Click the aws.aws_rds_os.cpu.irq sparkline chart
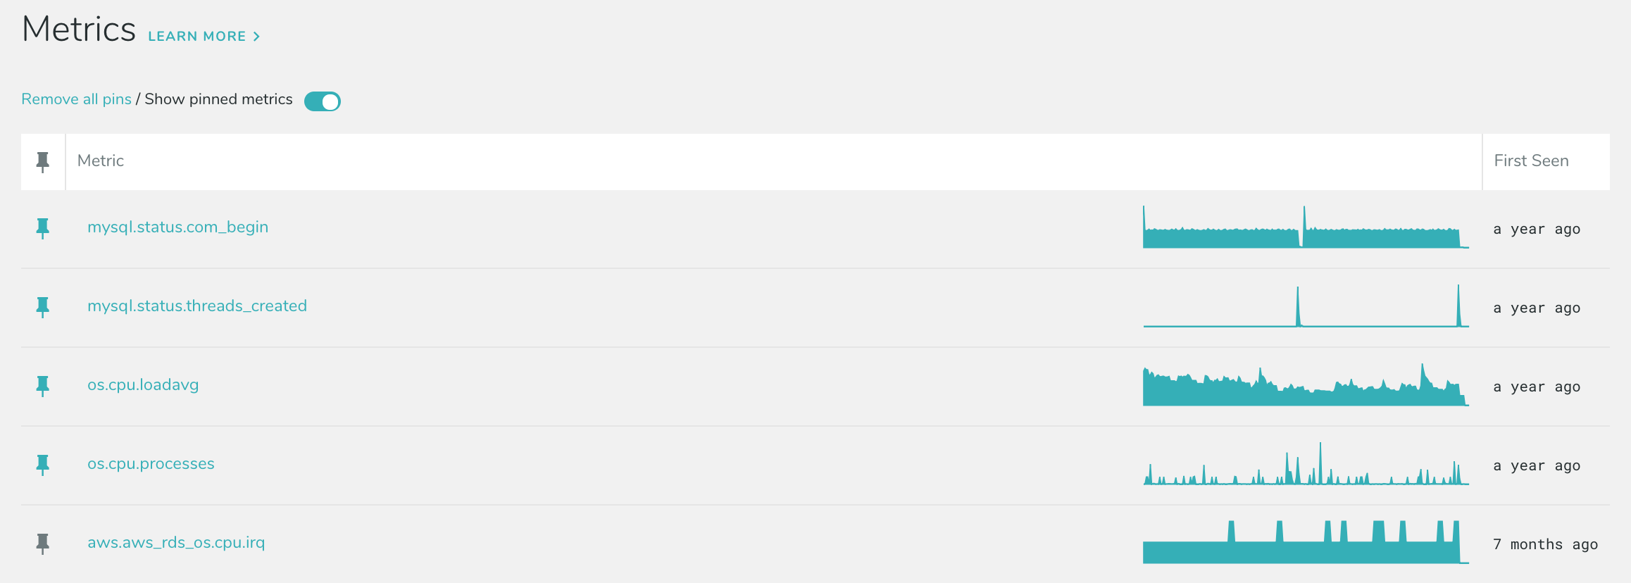 [x=1305, y=546]
